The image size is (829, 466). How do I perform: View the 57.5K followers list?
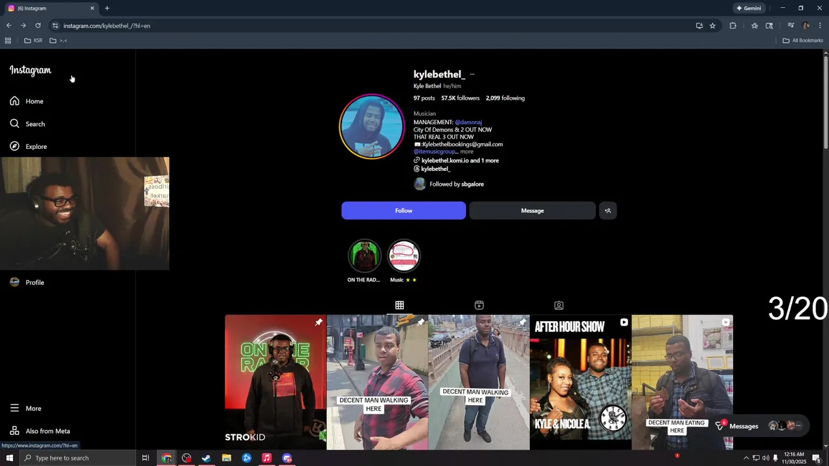[x=460, y=98]
